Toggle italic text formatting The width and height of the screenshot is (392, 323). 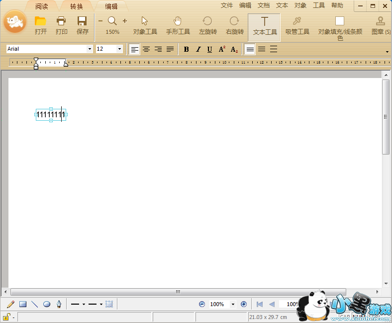198,49
